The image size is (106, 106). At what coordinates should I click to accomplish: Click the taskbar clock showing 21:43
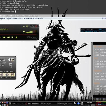tap(89, 103)
